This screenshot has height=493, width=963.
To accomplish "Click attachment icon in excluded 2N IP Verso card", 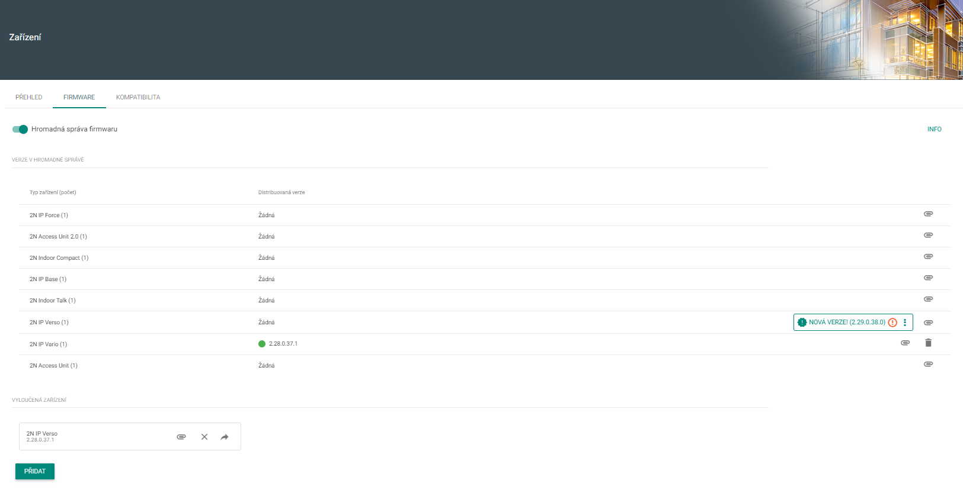I will tap(181, 437).
